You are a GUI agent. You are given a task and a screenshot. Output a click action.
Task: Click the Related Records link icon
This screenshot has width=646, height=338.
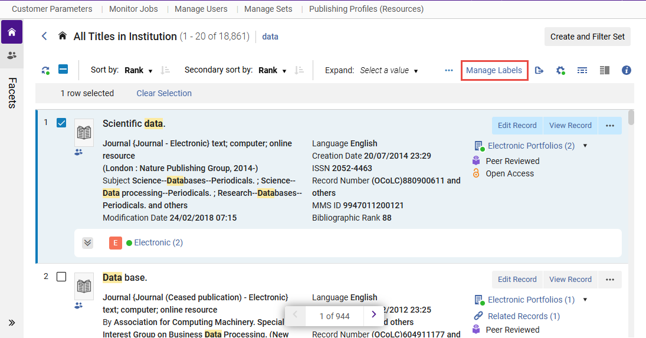[x=478, y=316]
